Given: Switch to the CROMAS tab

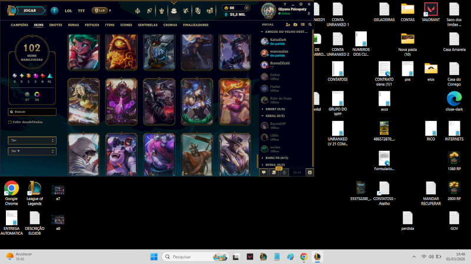Looking at the screenshot, I should tap(170, 25).
